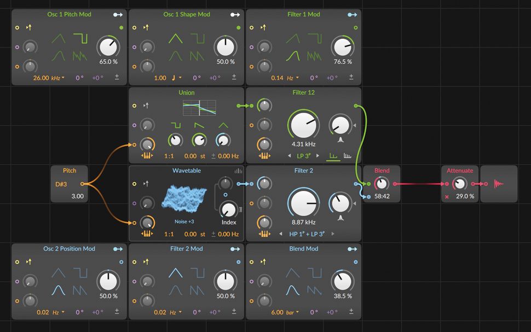531x332 pixels.
Task: Select the ramp wave icon in the Union module
Action: click(199, 125)
